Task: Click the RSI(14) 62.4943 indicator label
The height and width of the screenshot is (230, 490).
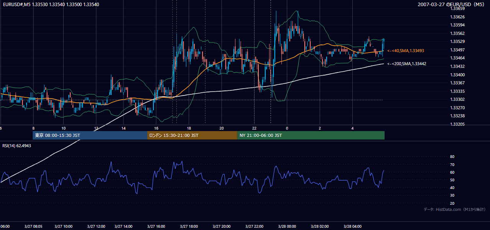Action: pos(17,146)
